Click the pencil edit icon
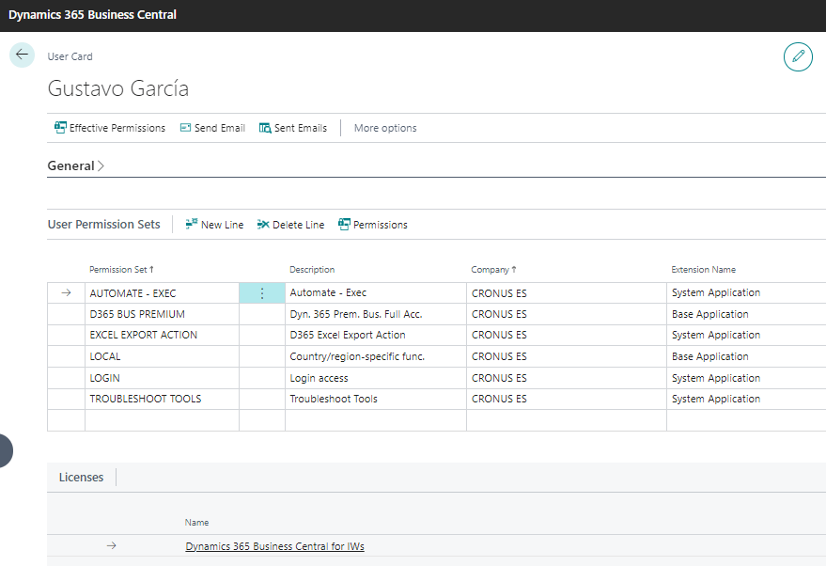 click(798, 56)
